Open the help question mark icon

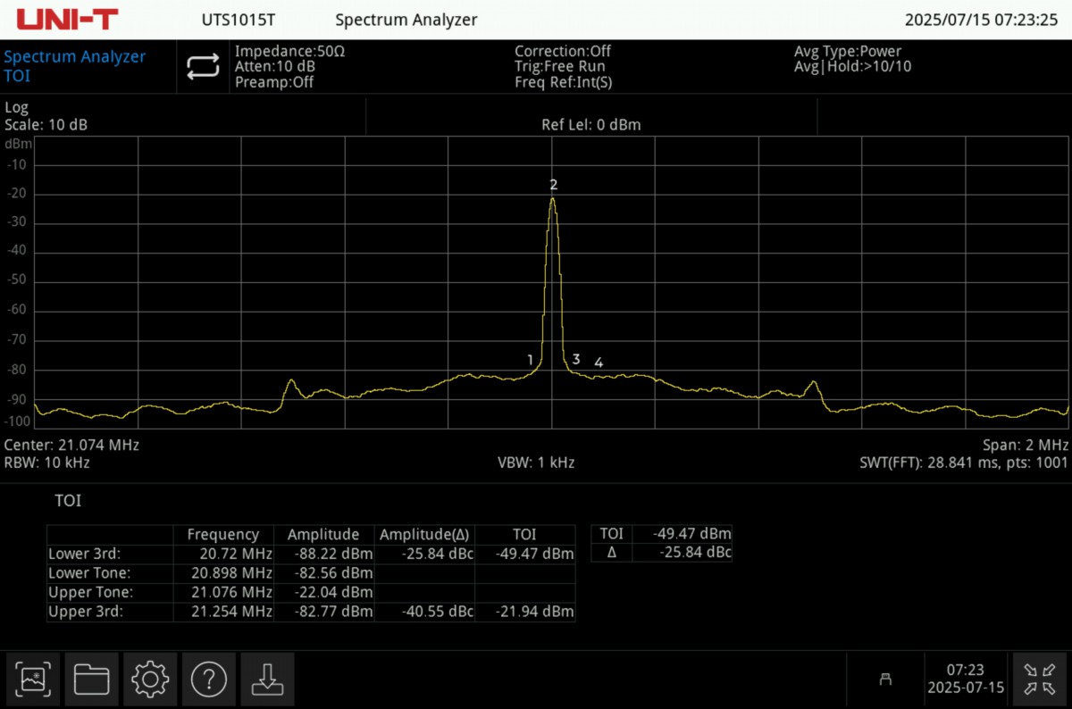click(208, 680)
